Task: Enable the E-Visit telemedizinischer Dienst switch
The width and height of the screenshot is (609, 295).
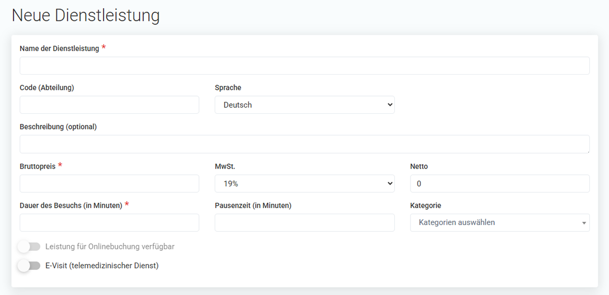Action: (x=29, y=266)
